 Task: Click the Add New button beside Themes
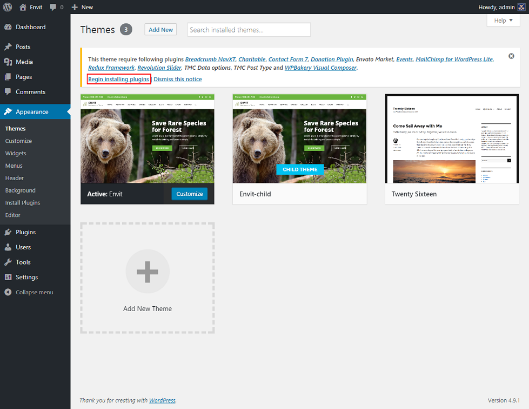[x=160, y=30]
